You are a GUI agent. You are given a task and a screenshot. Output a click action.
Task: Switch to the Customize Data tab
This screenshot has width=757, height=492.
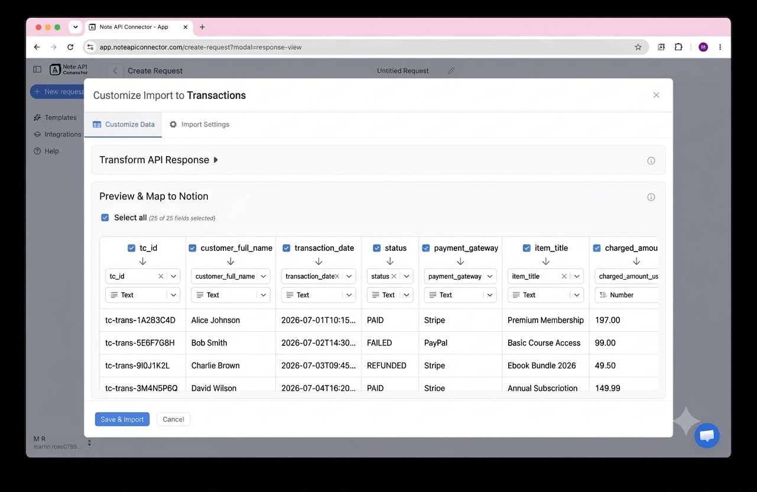(x=124, y=124)
